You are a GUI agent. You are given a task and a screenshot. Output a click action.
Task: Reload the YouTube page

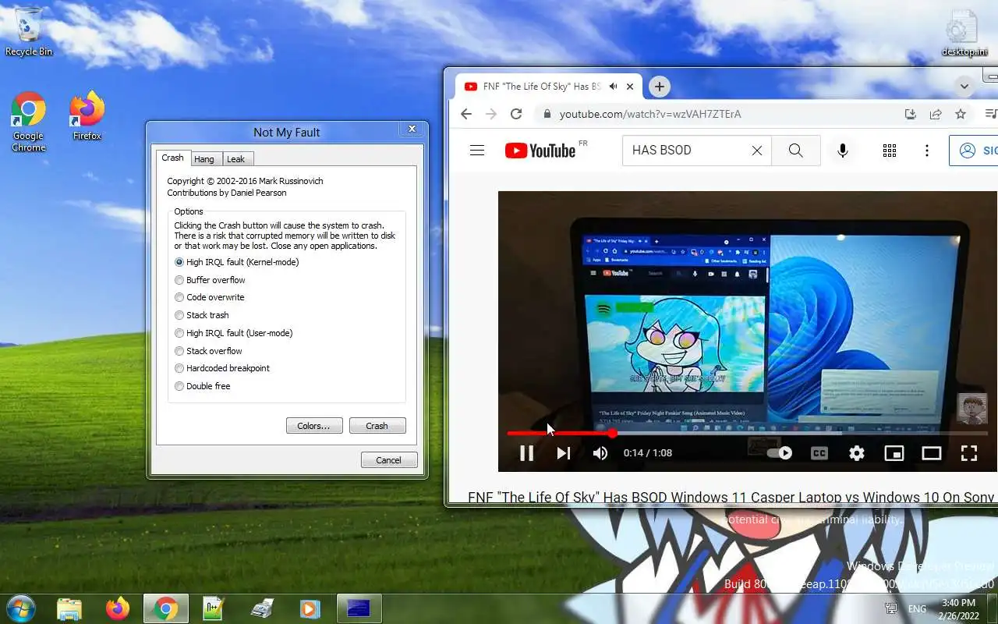[516, 114]
